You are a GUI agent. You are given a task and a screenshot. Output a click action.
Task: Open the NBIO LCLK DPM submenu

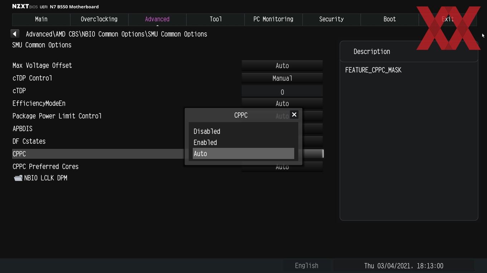click(45, 178)
